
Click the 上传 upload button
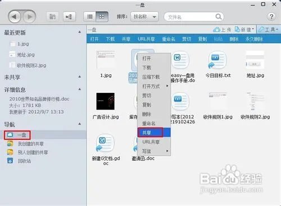222,30
